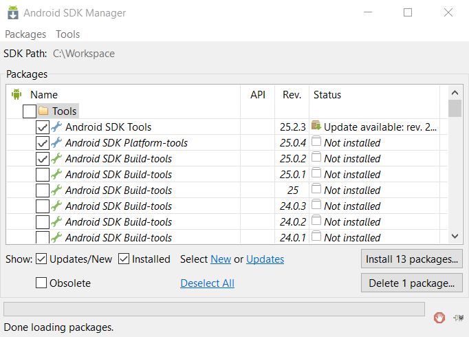Click the package list scrollbar thumb

click(x=455, y=108)
